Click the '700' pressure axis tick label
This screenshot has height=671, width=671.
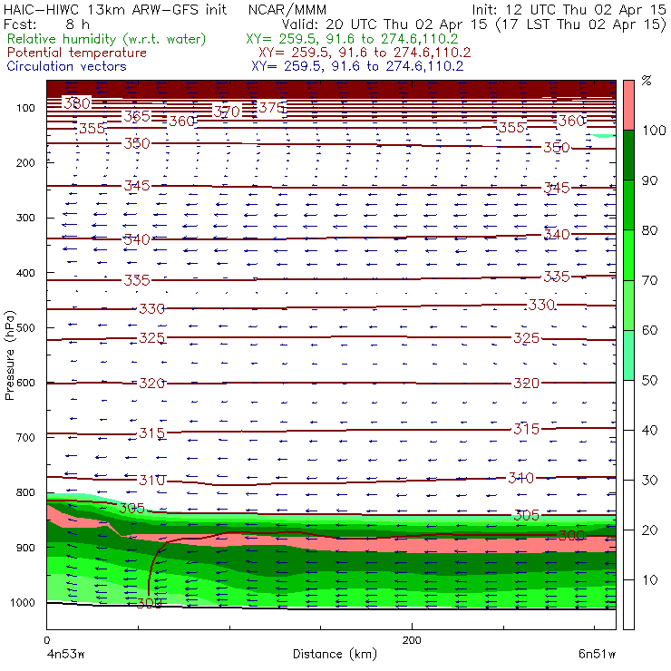[25, 437]
